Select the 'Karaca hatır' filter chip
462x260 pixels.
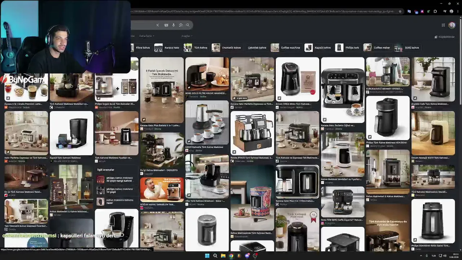167,48
